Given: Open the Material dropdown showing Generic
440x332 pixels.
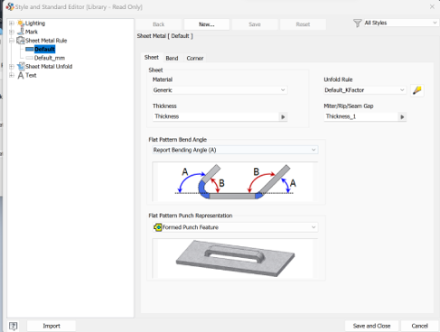Looking at the screenshot, I should [220, 90].
